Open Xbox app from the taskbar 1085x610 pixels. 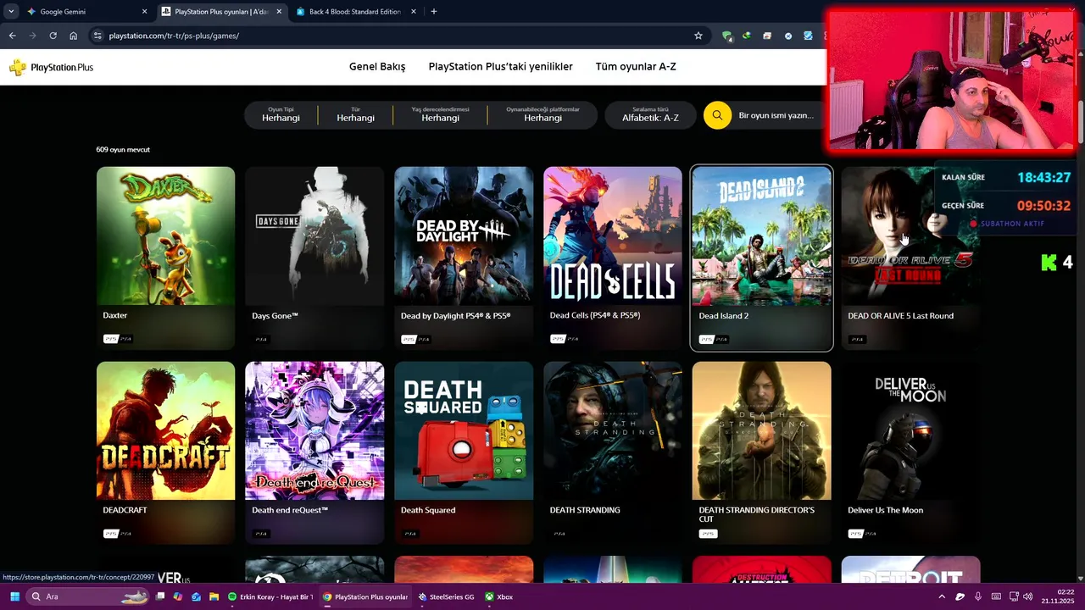[499, 596]
